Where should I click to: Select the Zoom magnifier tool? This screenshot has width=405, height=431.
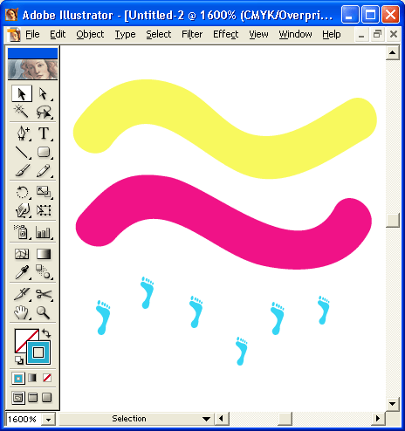(x=43, y=312)
